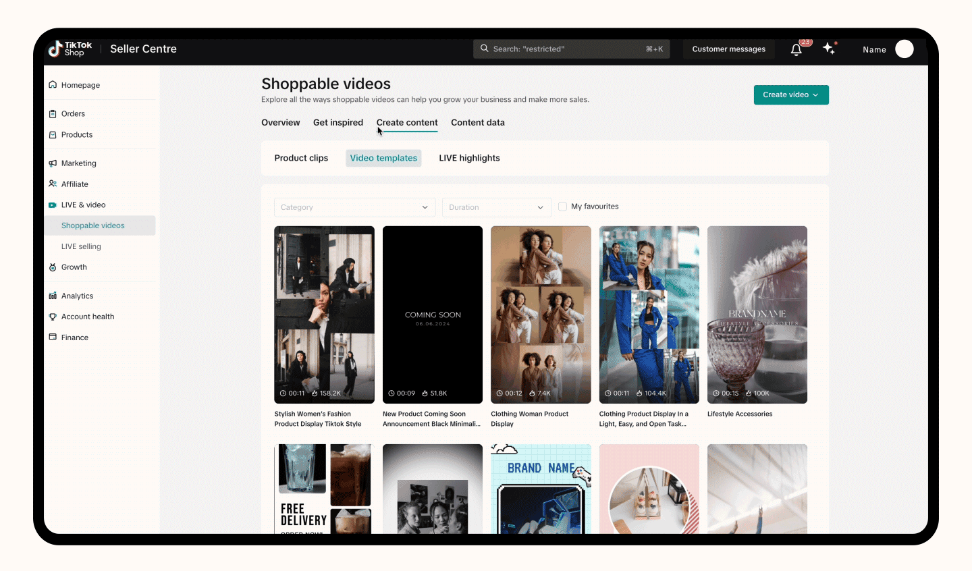
Task: Click the Affiliate people icon
Action: point(53,184)
